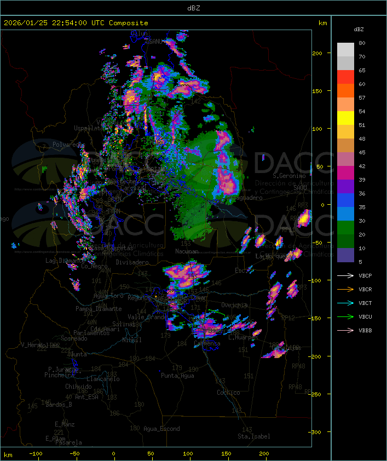The width and height of the screenshot is (387, 461).
Task: Click the Co_Negro place label
Action: click(x=94, y=266)
